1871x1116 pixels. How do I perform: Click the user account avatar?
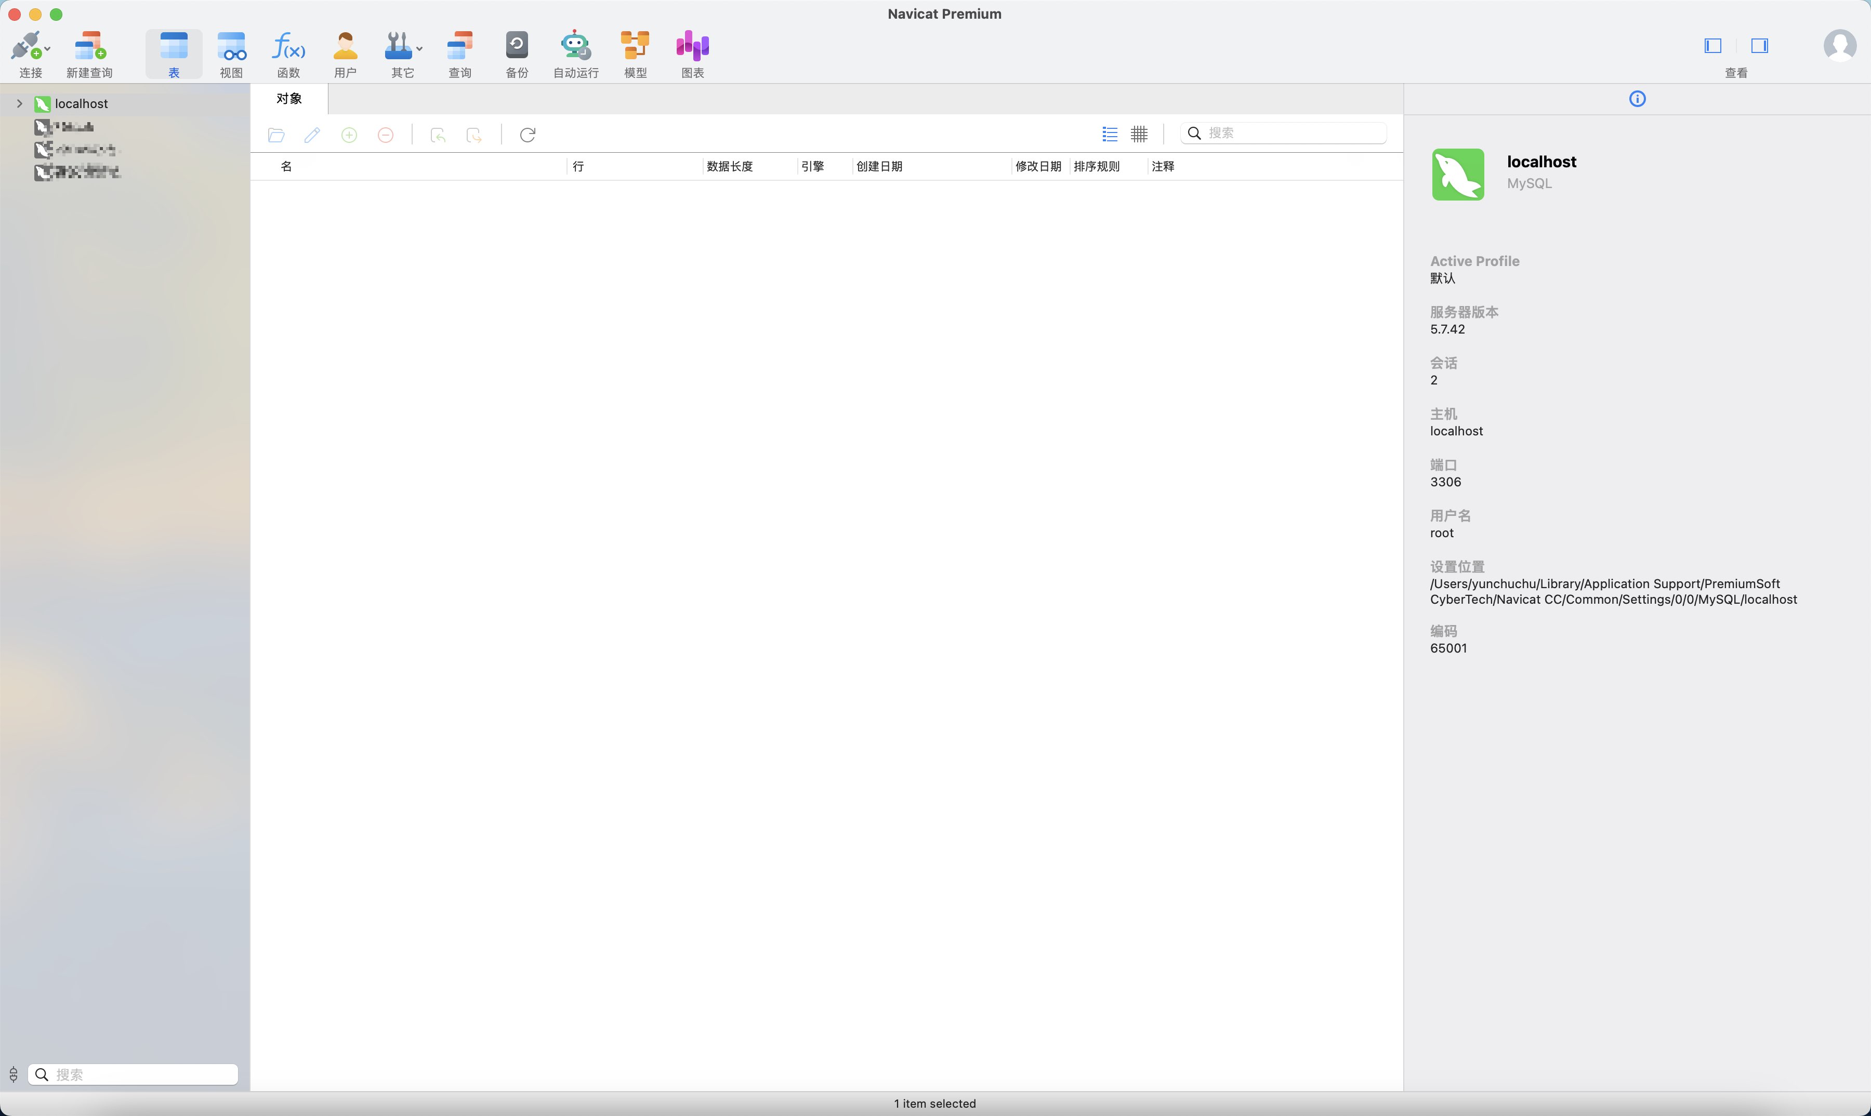click(x=1839, y=46)
